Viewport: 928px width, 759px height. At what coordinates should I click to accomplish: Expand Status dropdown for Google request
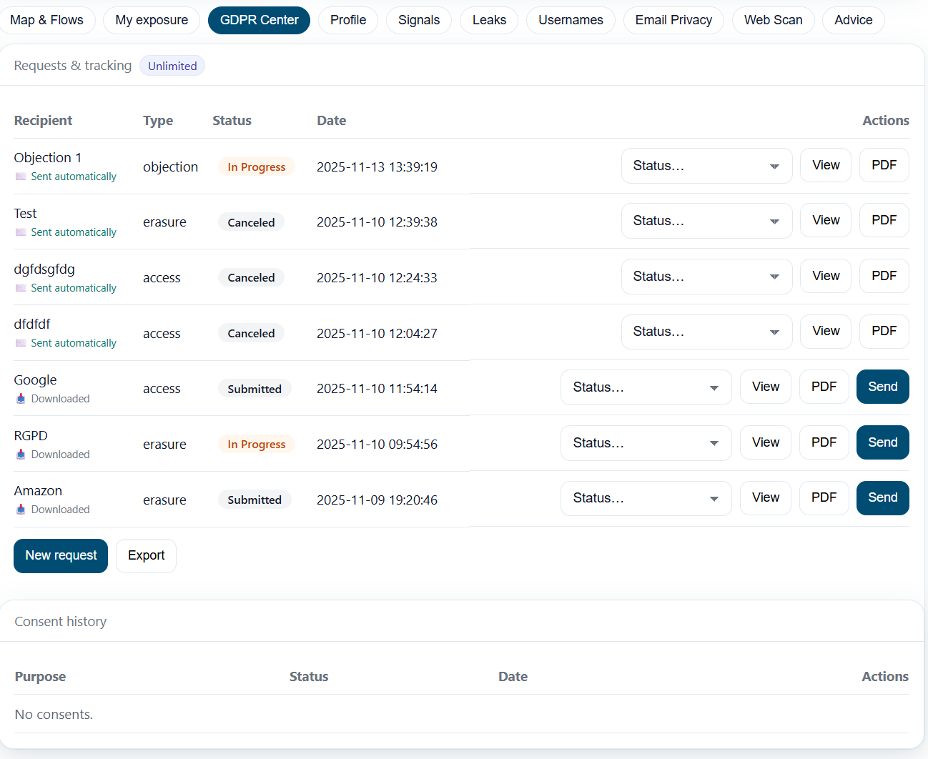tap(645, 387)
